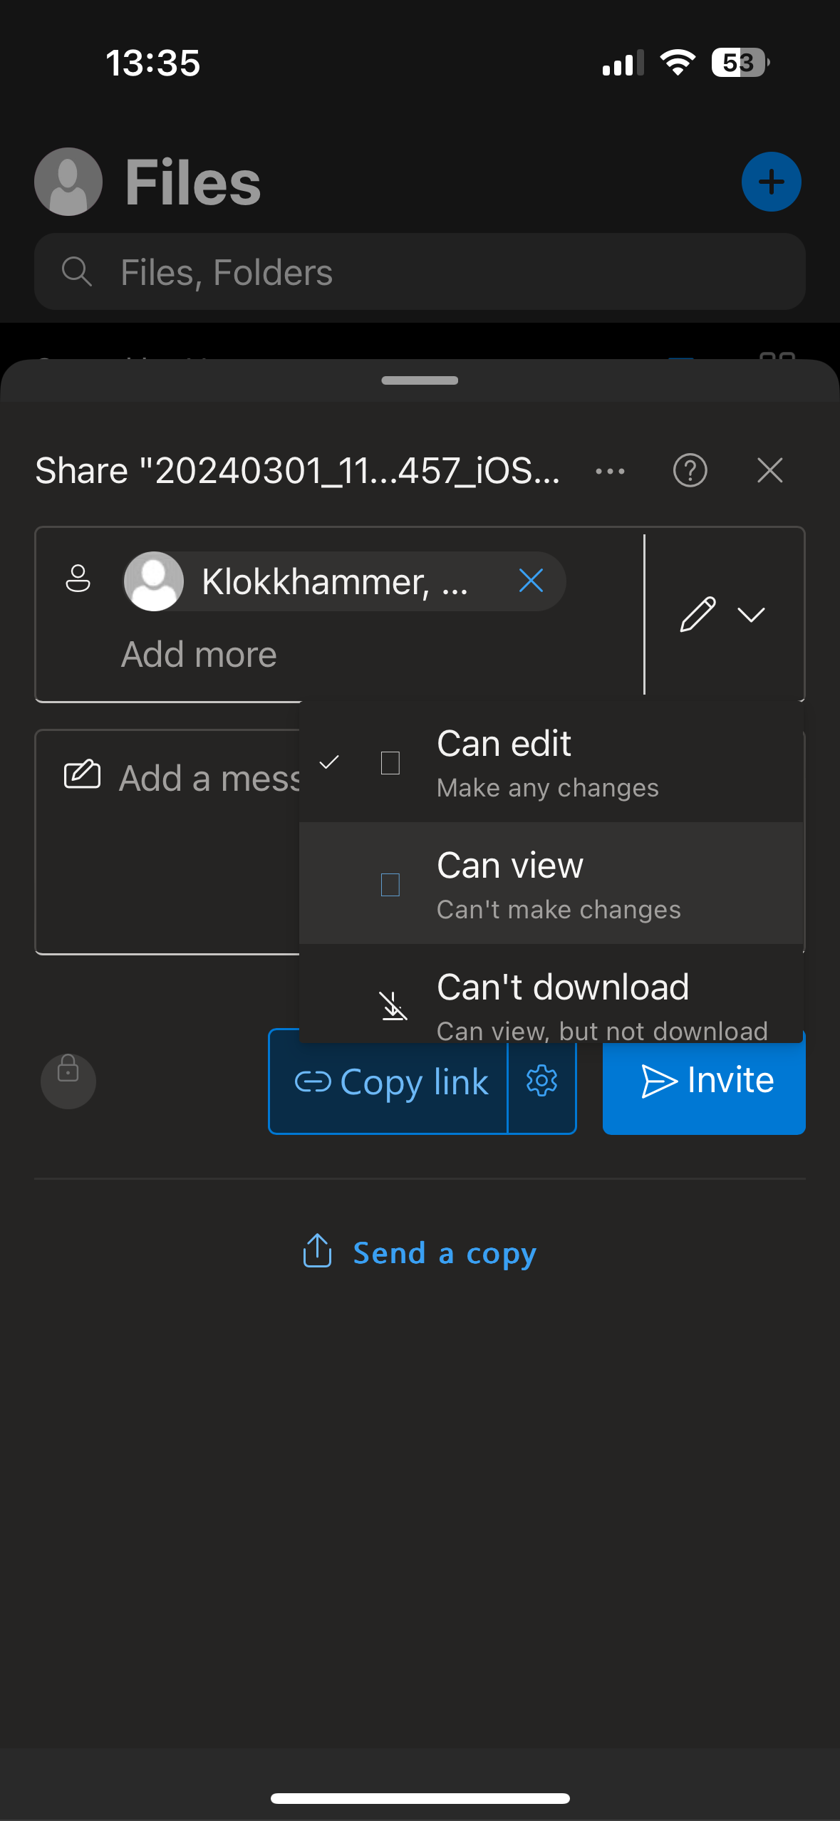The image size is (840, 1821).
Task: Tap the Files, Folders search field
Action: (420, 272)
